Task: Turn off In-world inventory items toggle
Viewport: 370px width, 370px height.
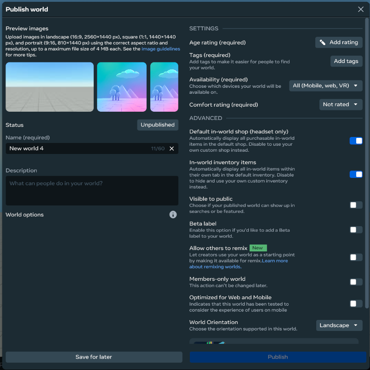Action: 356,174
